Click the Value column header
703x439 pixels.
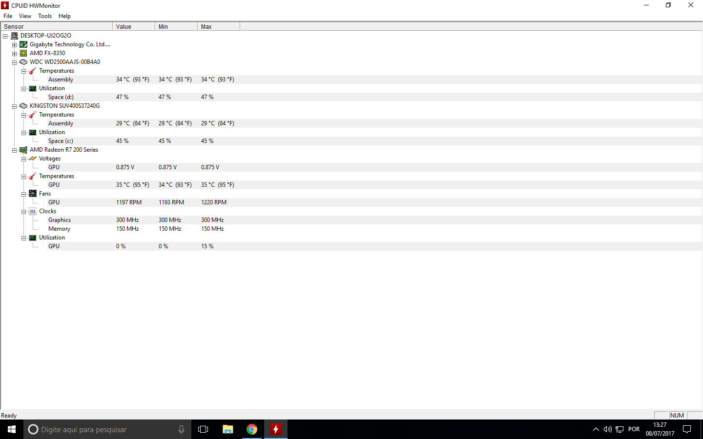134,26
